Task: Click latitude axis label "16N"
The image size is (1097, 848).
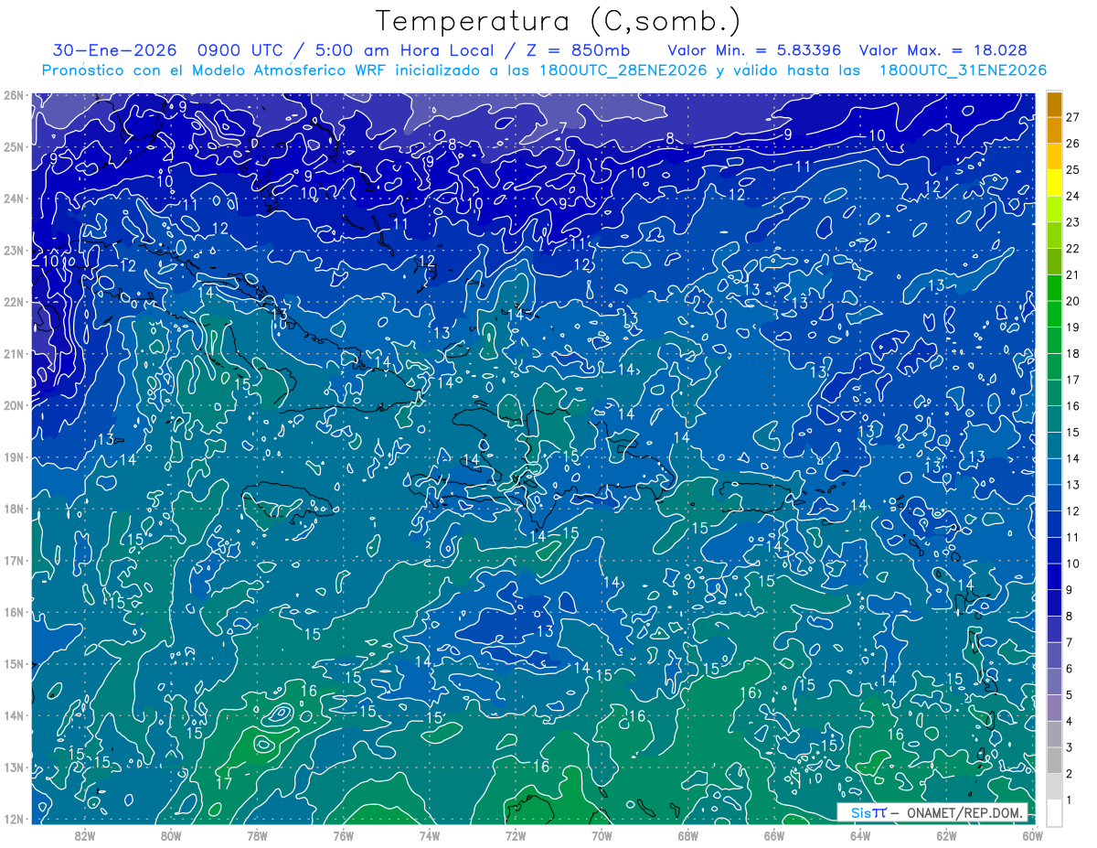Action: pos(13,612)
